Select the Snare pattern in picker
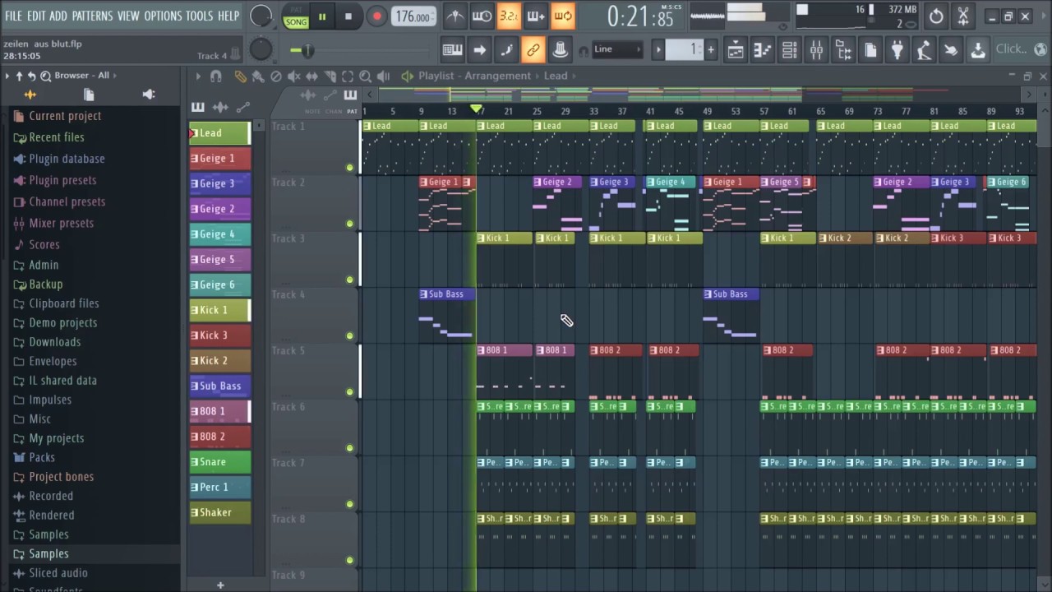Image resolution: width=1052 pixels, height=592 pixels. coord(220,462)
